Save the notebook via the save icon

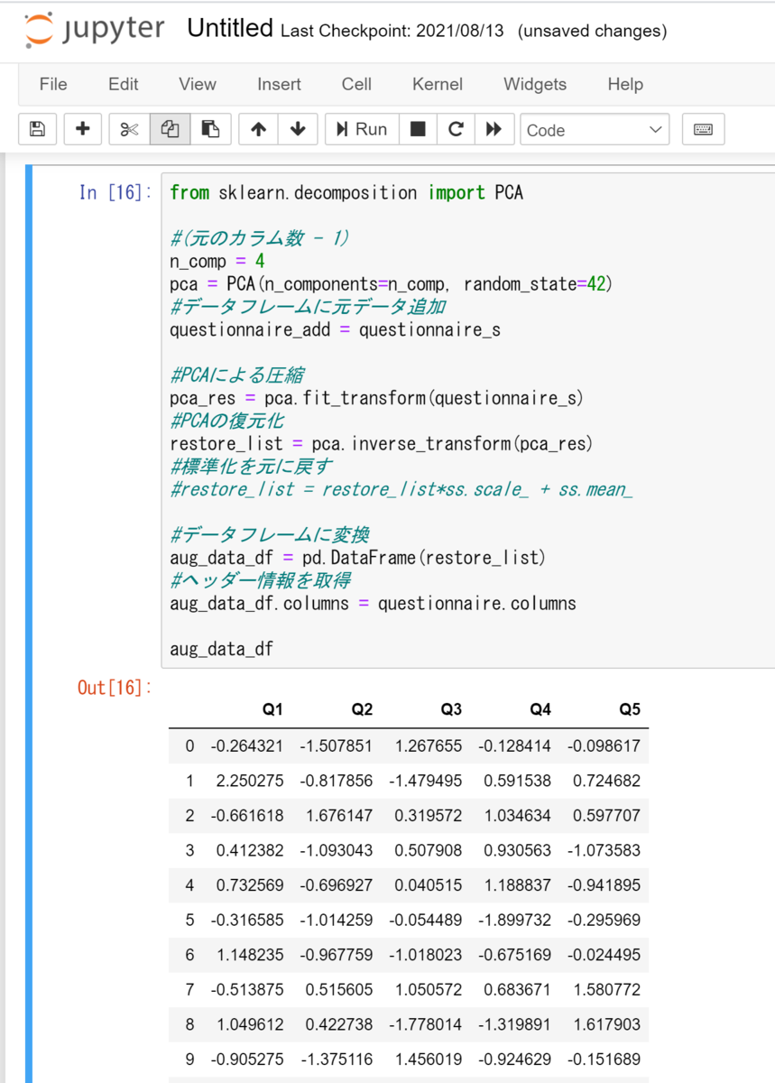(36, 128)
